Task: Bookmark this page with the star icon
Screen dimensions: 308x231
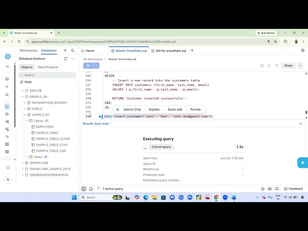Action: point(275,42)
